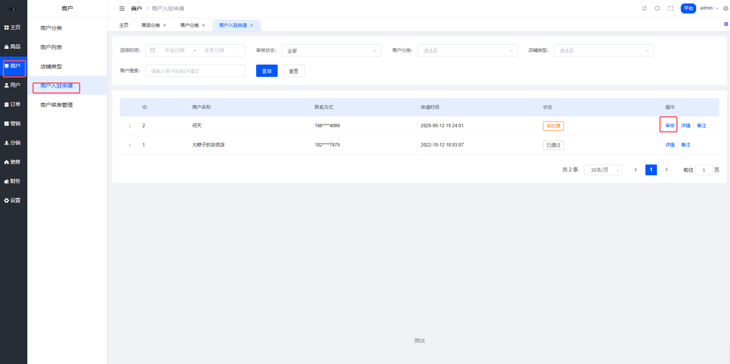Click the refresh icon in top bar
Viewport: 730px width, 364px height.
point(644,8)
